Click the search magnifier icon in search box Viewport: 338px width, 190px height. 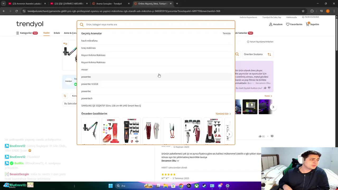82,25
